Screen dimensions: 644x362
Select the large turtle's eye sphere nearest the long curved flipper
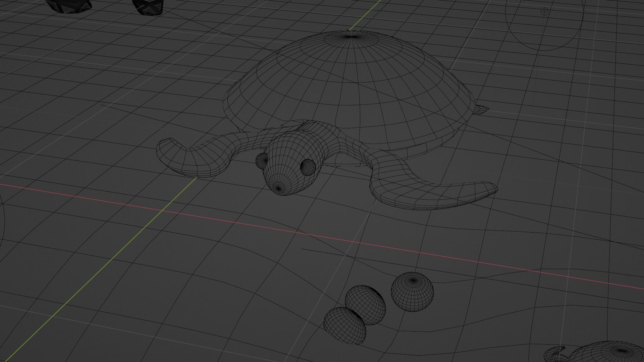[x=308, y=167]
